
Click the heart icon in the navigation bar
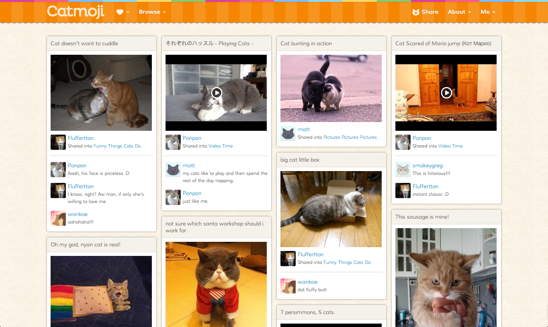(120, 12)
